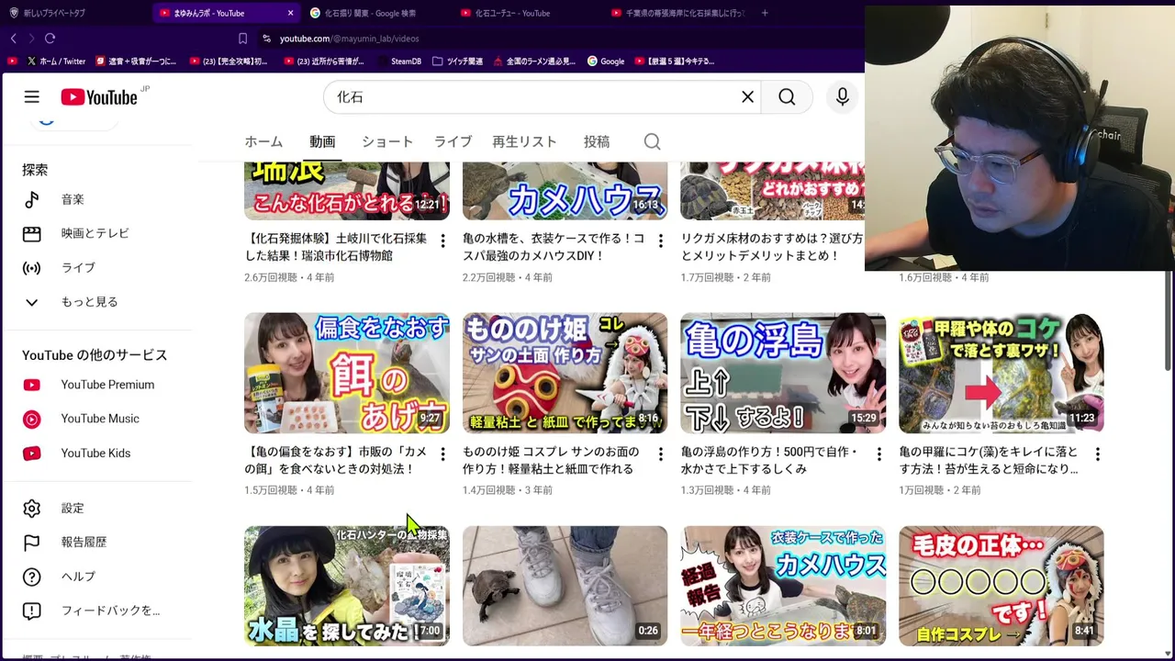Open more options for 化石発掘体験 video
Screen dimensions: 1175x661
(442, 241)
